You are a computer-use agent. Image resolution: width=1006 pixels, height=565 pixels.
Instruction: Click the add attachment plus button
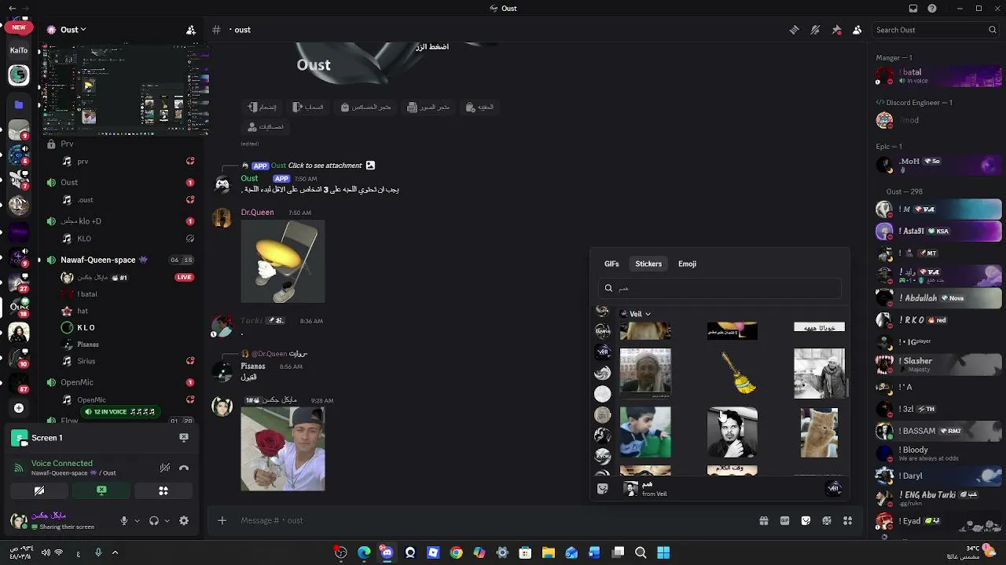pos(222,520)
